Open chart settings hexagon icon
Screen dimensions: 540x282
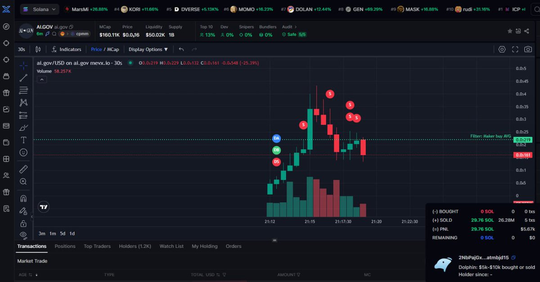[x=502, y=49]
